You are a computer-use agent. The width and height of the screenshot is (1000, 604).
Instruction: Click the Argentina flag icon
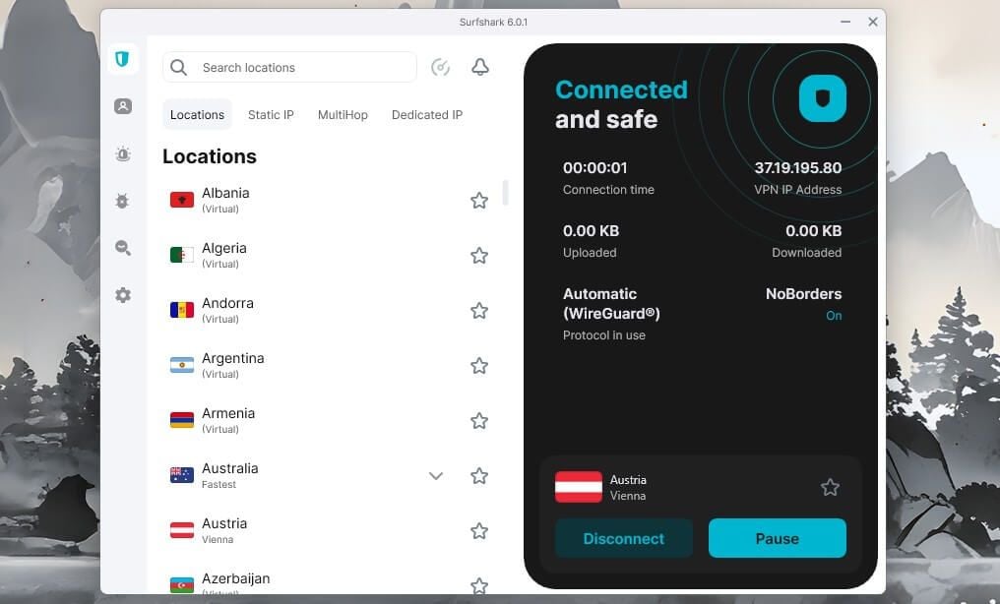point(182,366)
